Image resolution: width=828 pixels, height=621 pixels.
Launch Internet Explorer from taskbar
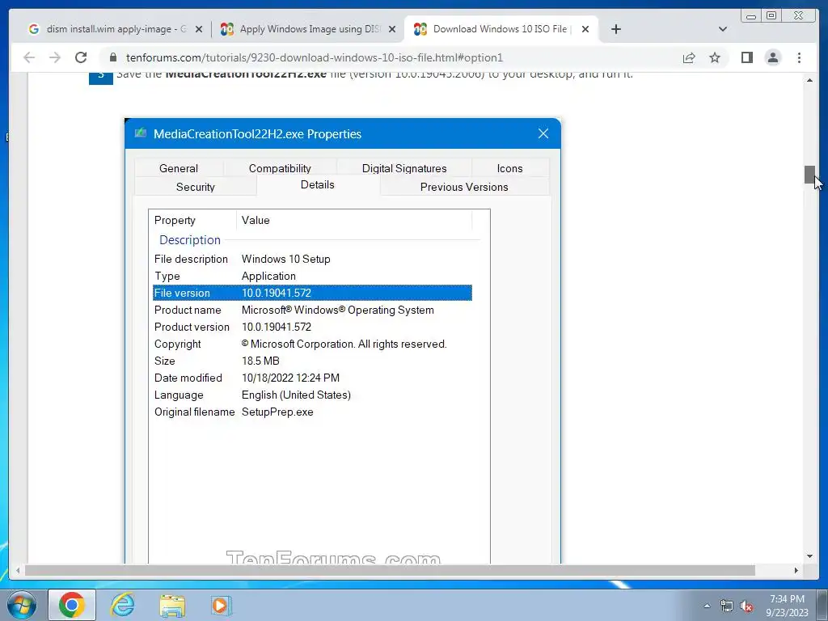click(x=123, y=605)
